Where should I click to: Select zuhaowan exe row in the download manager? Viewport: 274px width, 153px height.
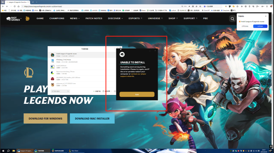[x=82, y=84]
